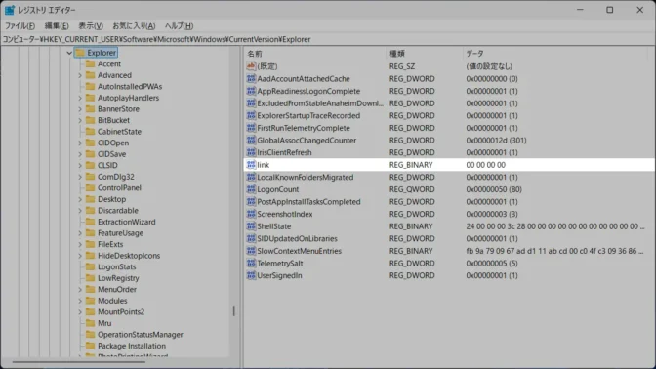Select the Mru folder icon
The width and height of the screenshot is (656, 369).
pyautogui.click(x=90, y=323)
